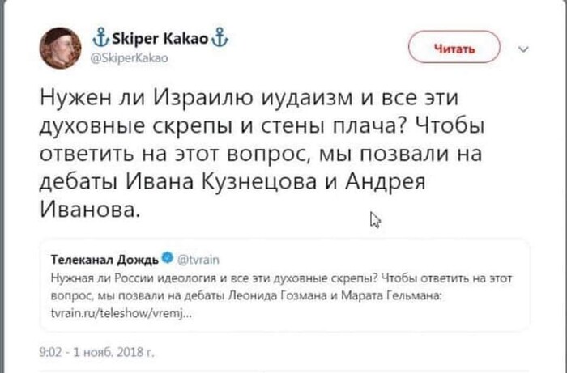Click the blue verified badge icon

(x=168, y=258)
